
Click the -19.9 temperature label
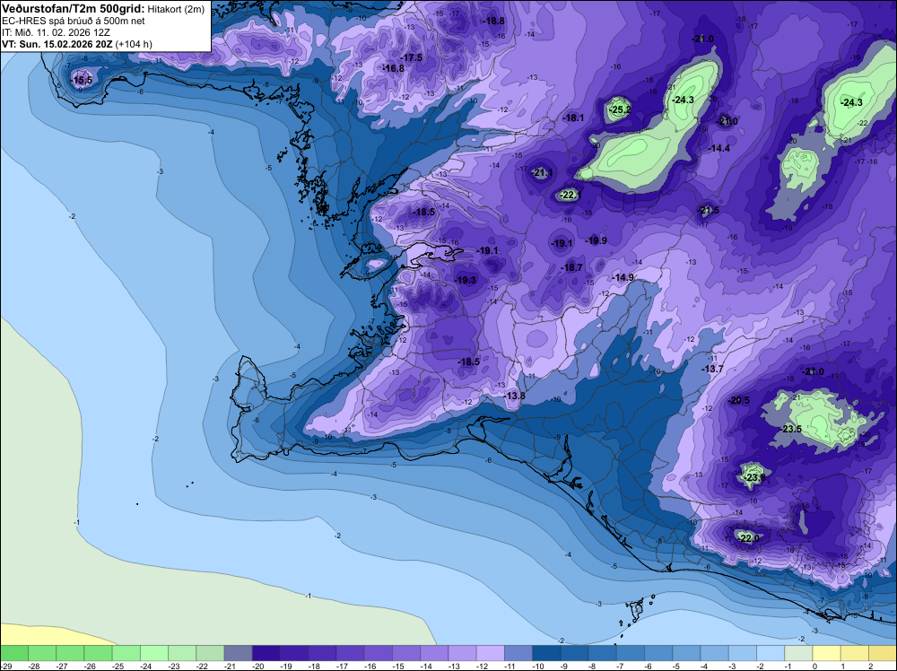coord(597,240)
